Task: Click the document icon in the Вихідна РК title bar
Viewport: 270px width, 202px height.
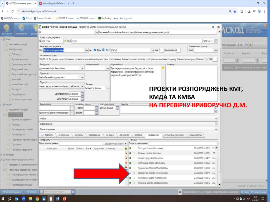Action: 40,27
